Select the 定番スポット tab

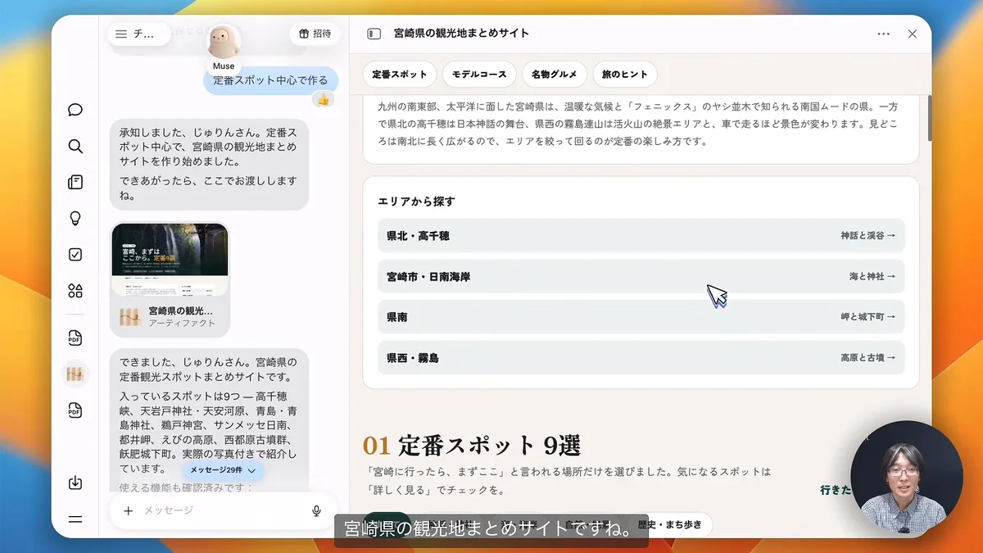pos(400,74)
